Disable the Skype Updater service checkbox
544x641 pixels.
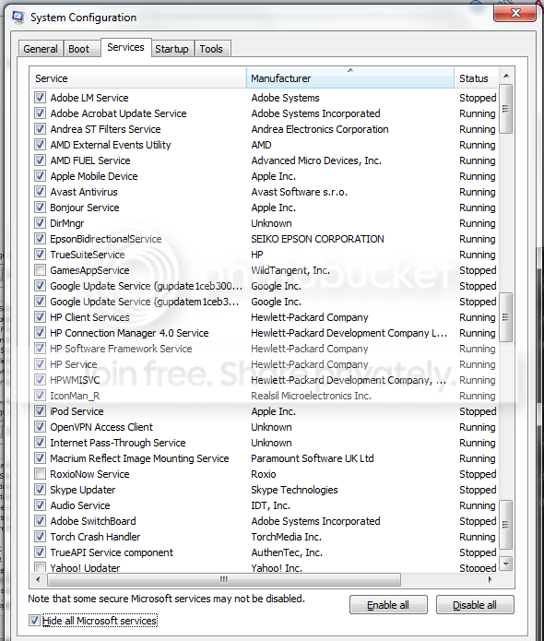pyautogui.click(x=40, y=490)
